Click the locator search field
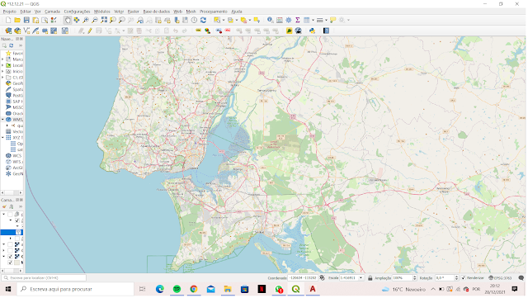This screenshot has height=298, width=528. 44,277
